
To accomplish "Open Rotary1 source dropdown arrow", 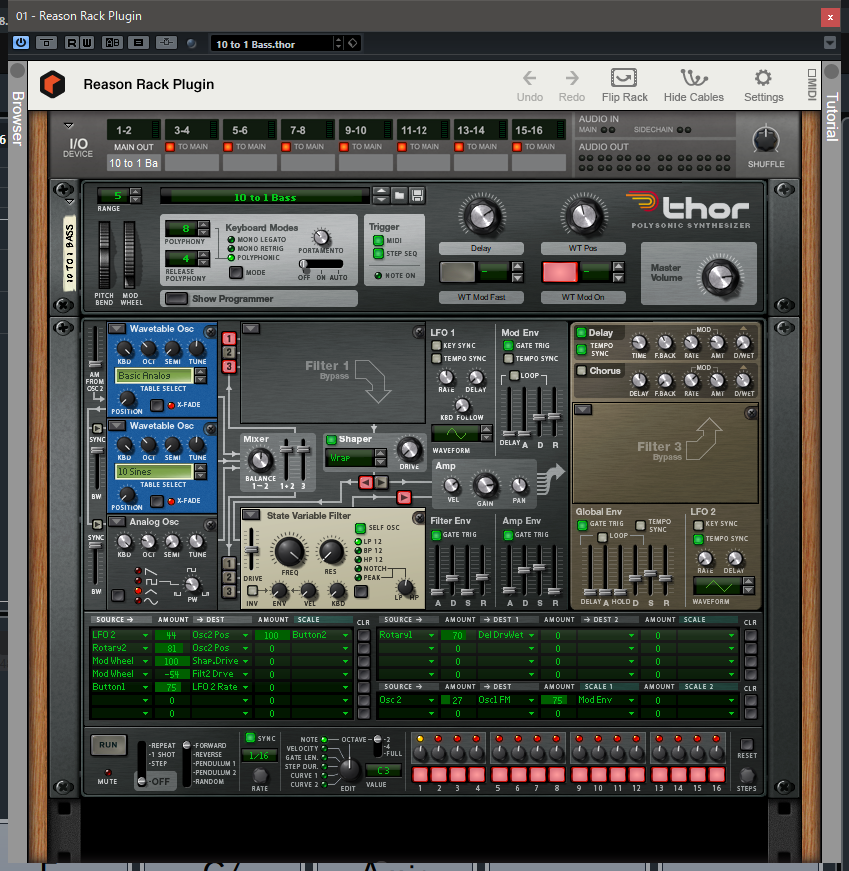I will pyautogui.click(x=431, y=635).
